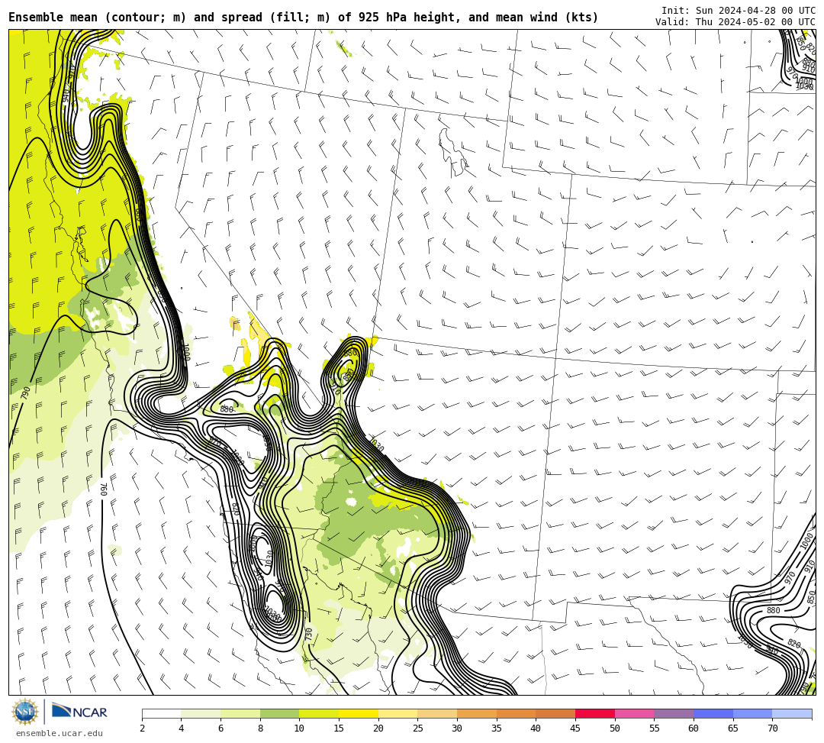Click the blue 60-65 colorbar segment
This screenshot has width=824, height=743.
click(x=713, y=713)
